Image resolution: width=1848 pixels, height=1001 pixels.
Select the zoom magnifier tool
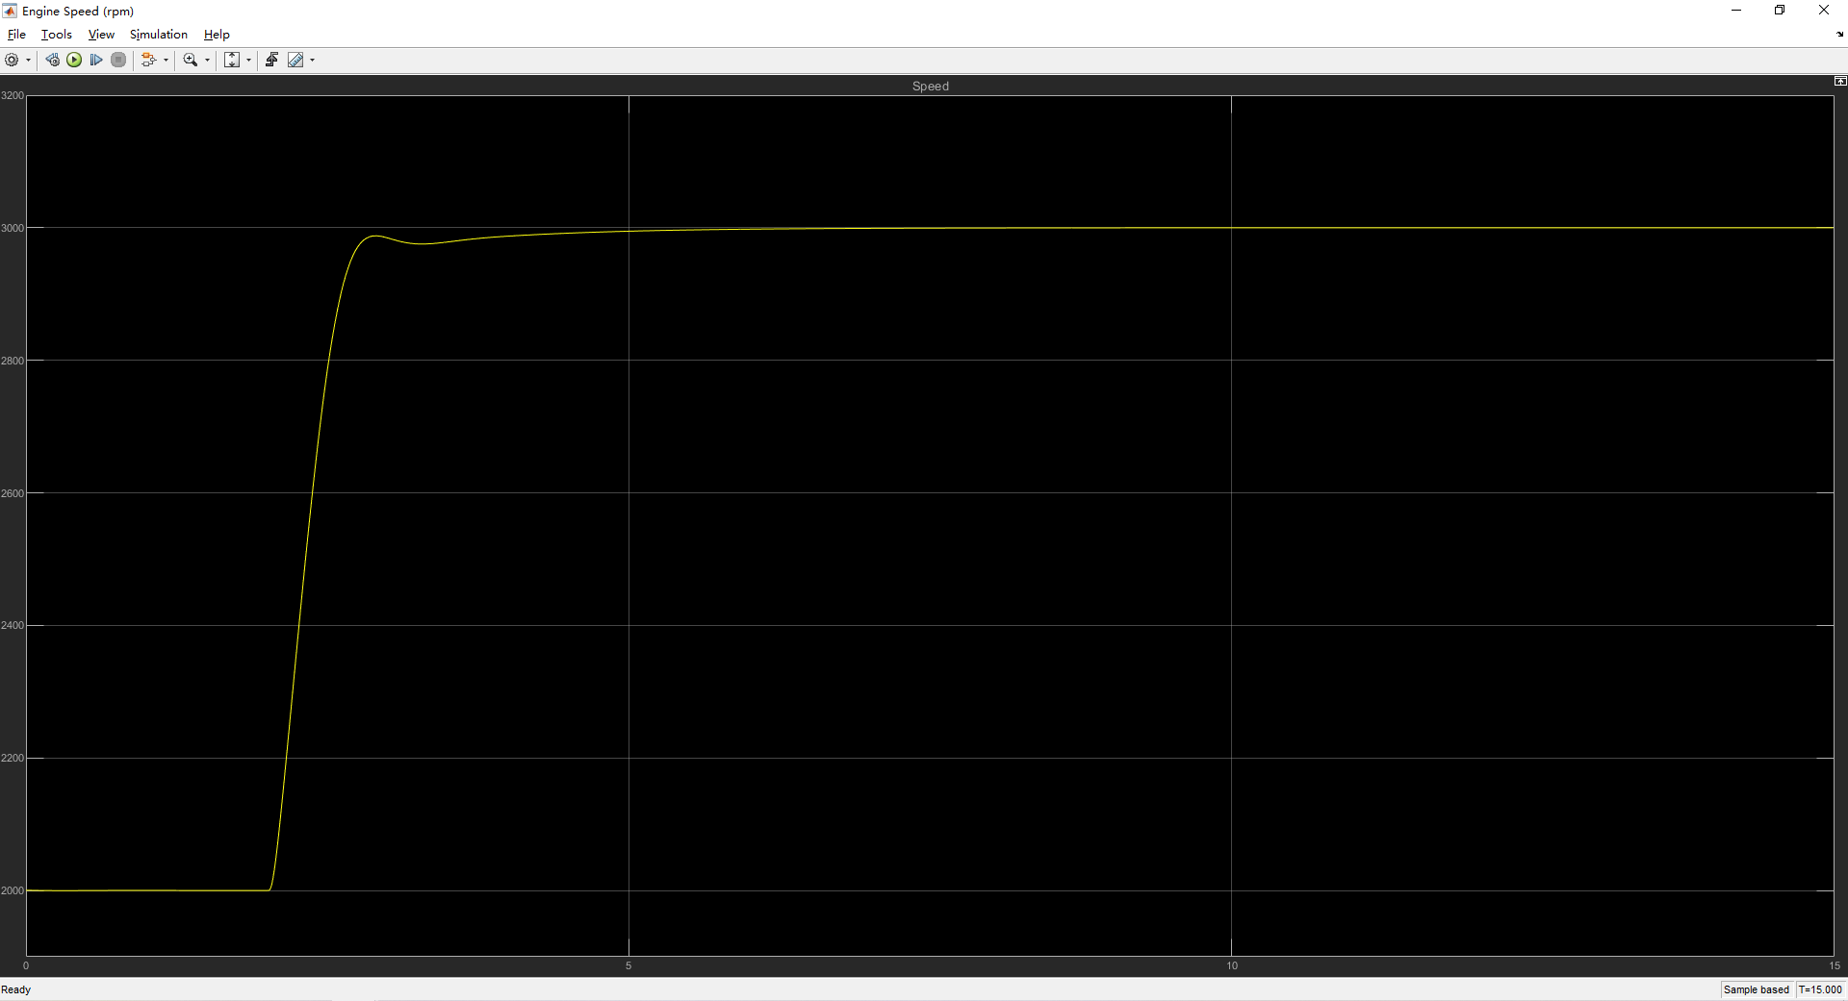point(190,60)
